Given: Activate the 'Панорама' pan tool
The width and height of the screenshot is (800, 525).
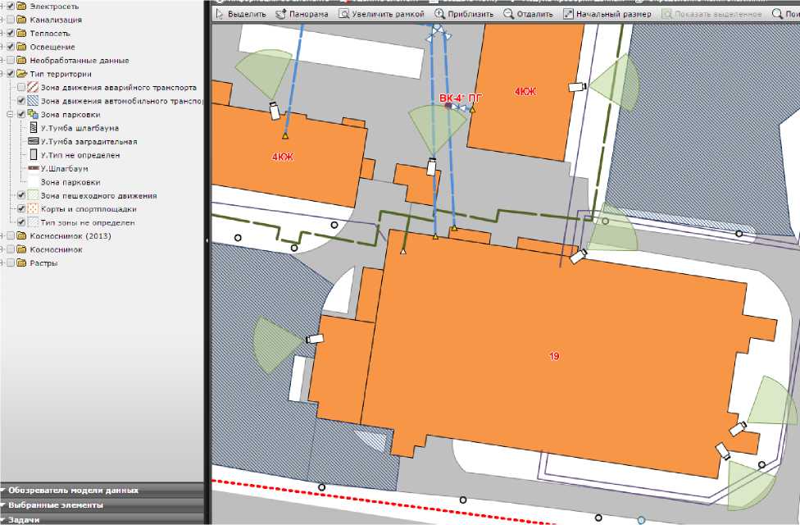Looking at the screenshot, I should (x=302, y=14).
